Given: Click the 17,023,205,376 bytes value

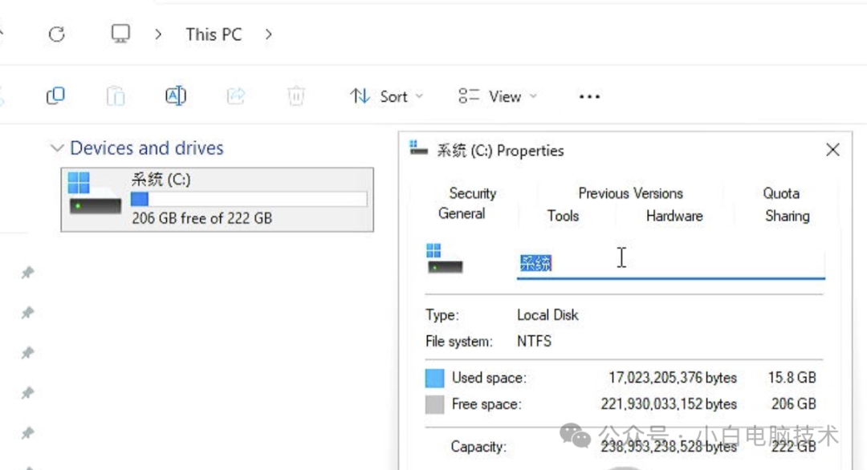Looking at the screenshot, I should coord(673,378).
